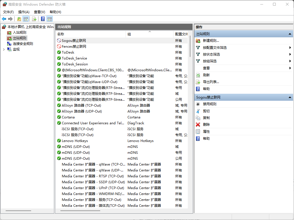
Task: Click the Forward arrow toolbar icon
Action: [10, 19]
